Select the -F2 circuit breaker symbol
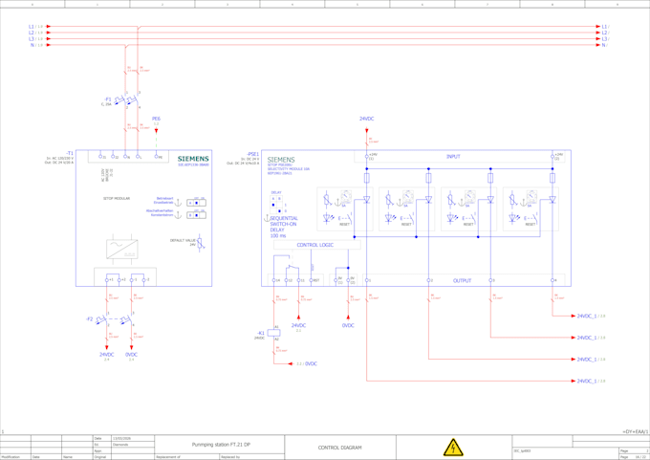 coord(114,319)
